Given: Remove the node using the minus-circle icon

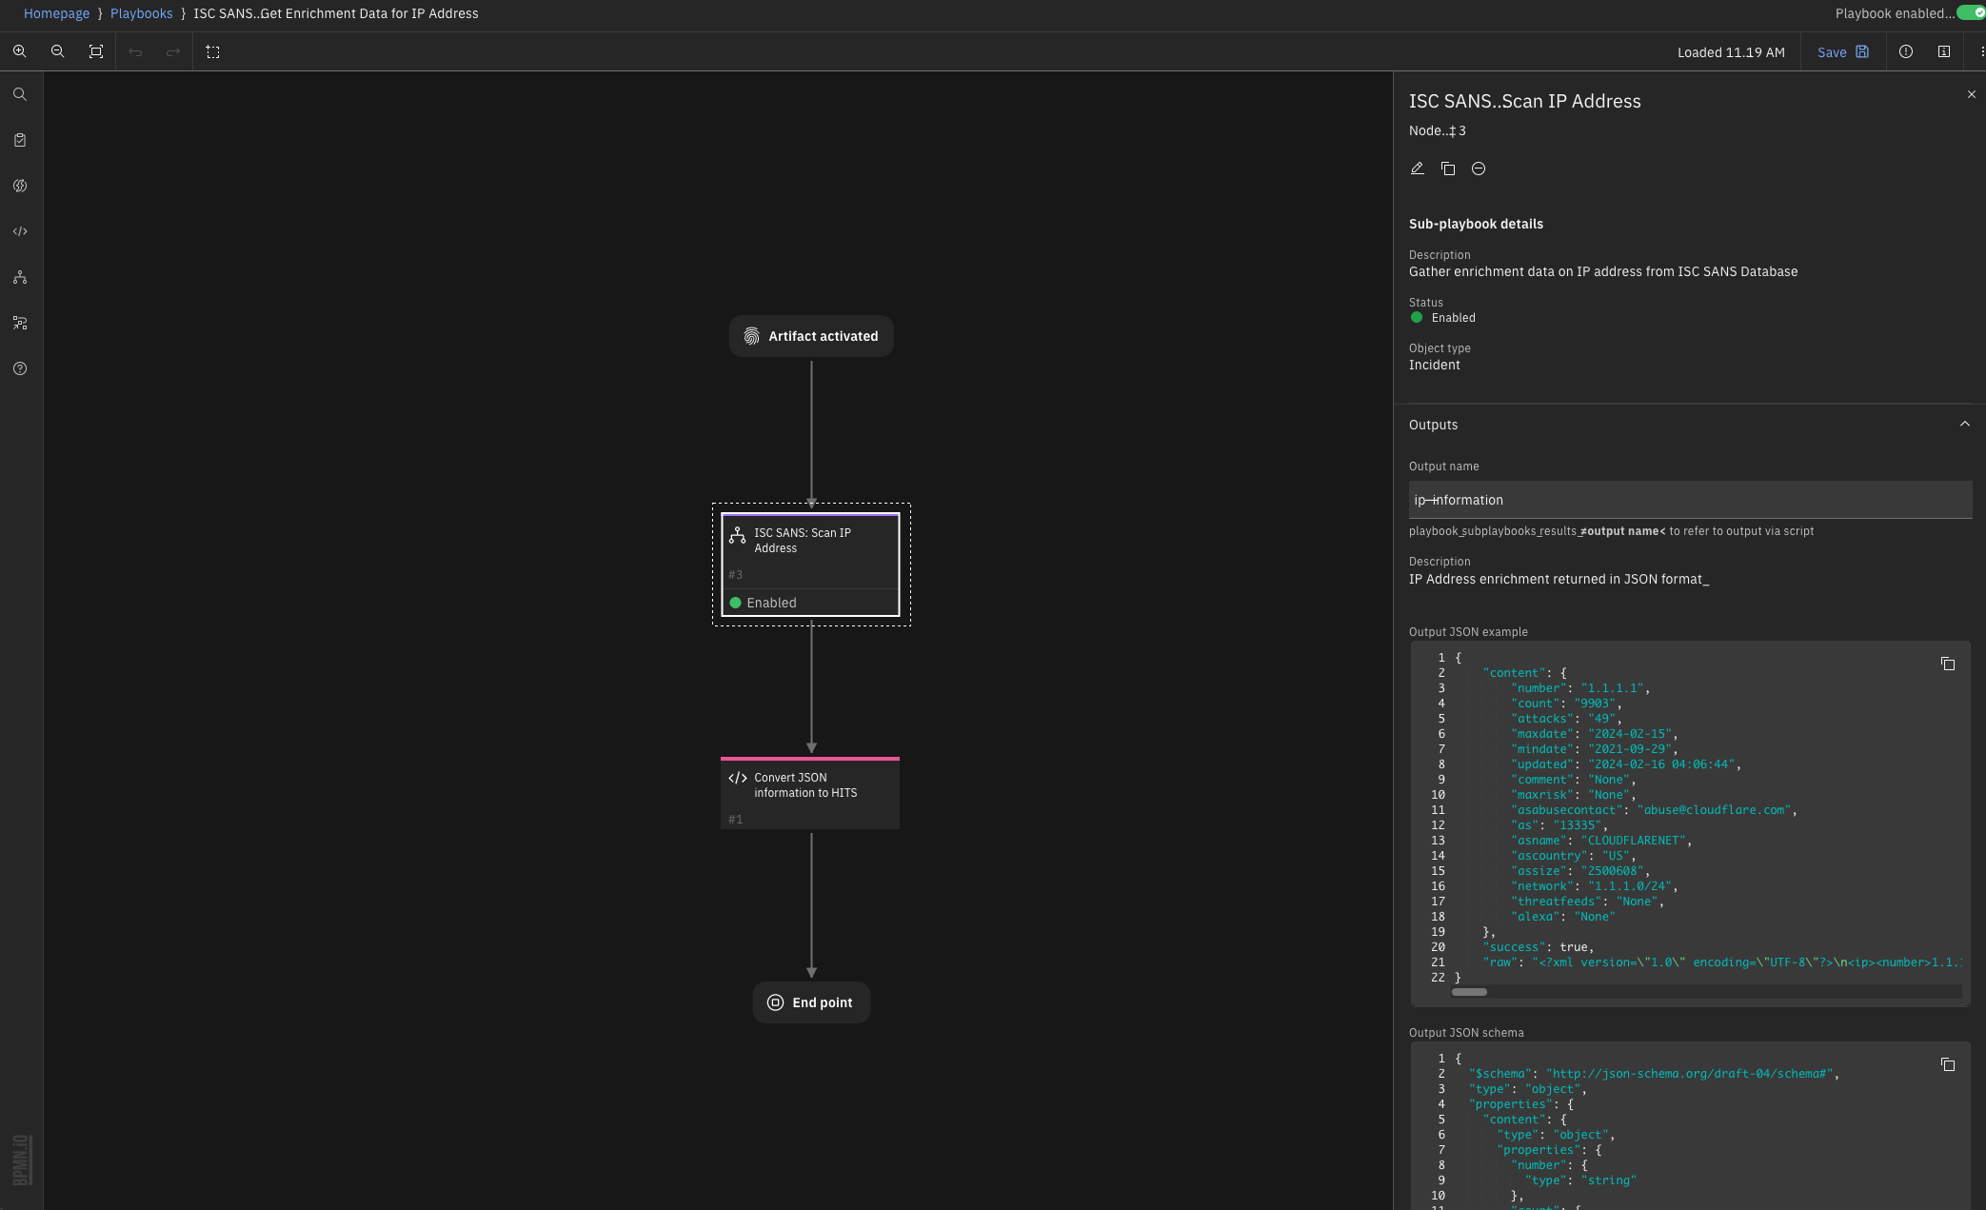Looking at the screenshot, I should pyautogui.click(x=1479, y=169).
